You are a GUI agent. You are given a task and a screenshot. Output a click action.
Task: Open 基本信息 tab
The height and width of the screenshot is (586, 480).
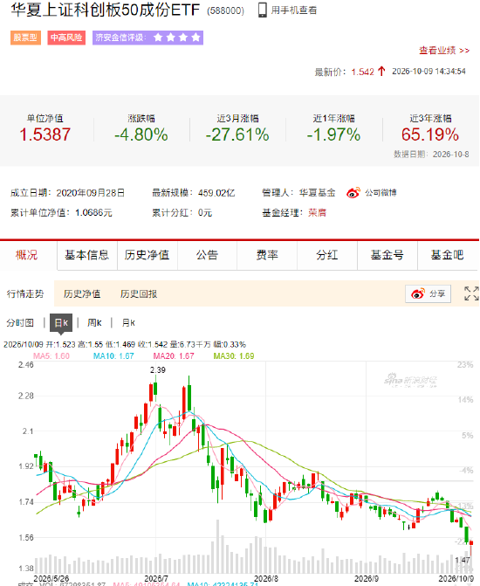[87, 255]
